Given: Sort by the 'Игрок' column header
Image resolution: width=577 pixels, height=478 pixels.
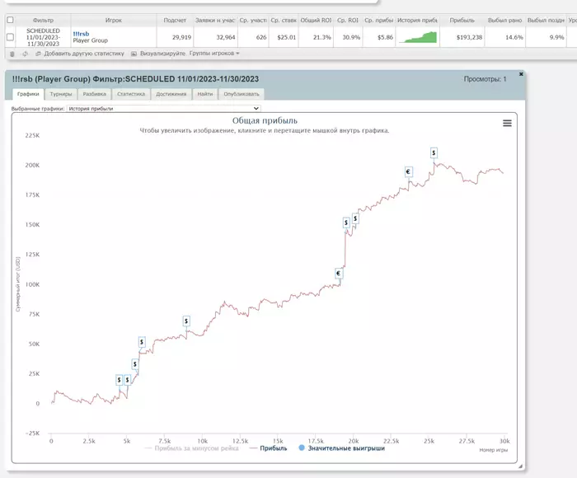Looking at the screenshot, I should pyautogui.click(x=114, y=21).
